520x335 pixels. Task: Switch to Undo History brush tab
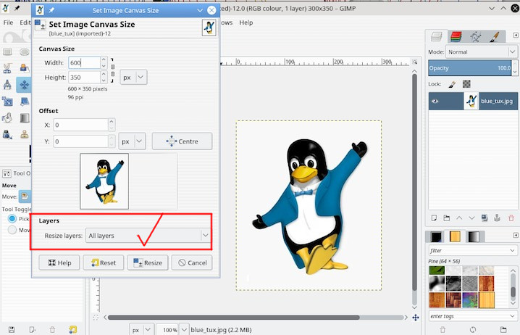click(495, 36)
